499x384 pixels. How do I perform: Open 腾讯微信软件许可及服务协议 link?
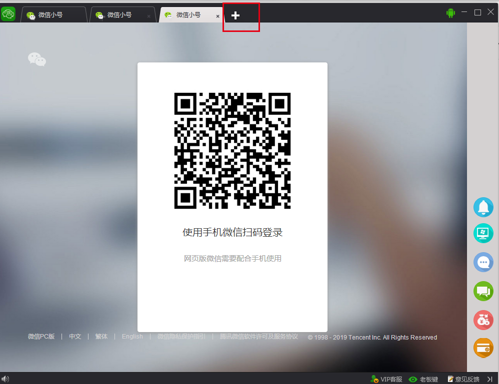[258, 337]
